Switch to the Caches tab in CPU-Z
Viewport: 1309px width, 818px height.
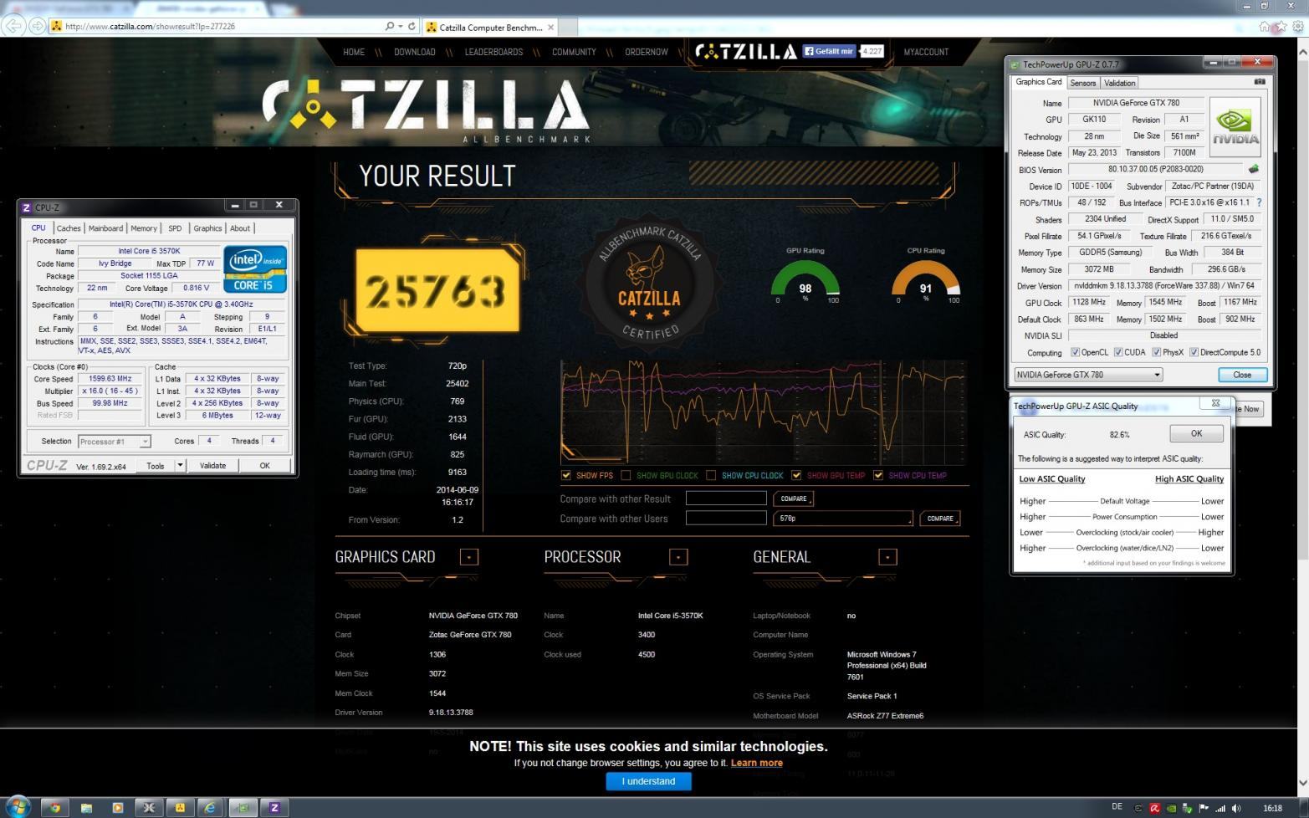pyautogui.click(x=69, y=228)
